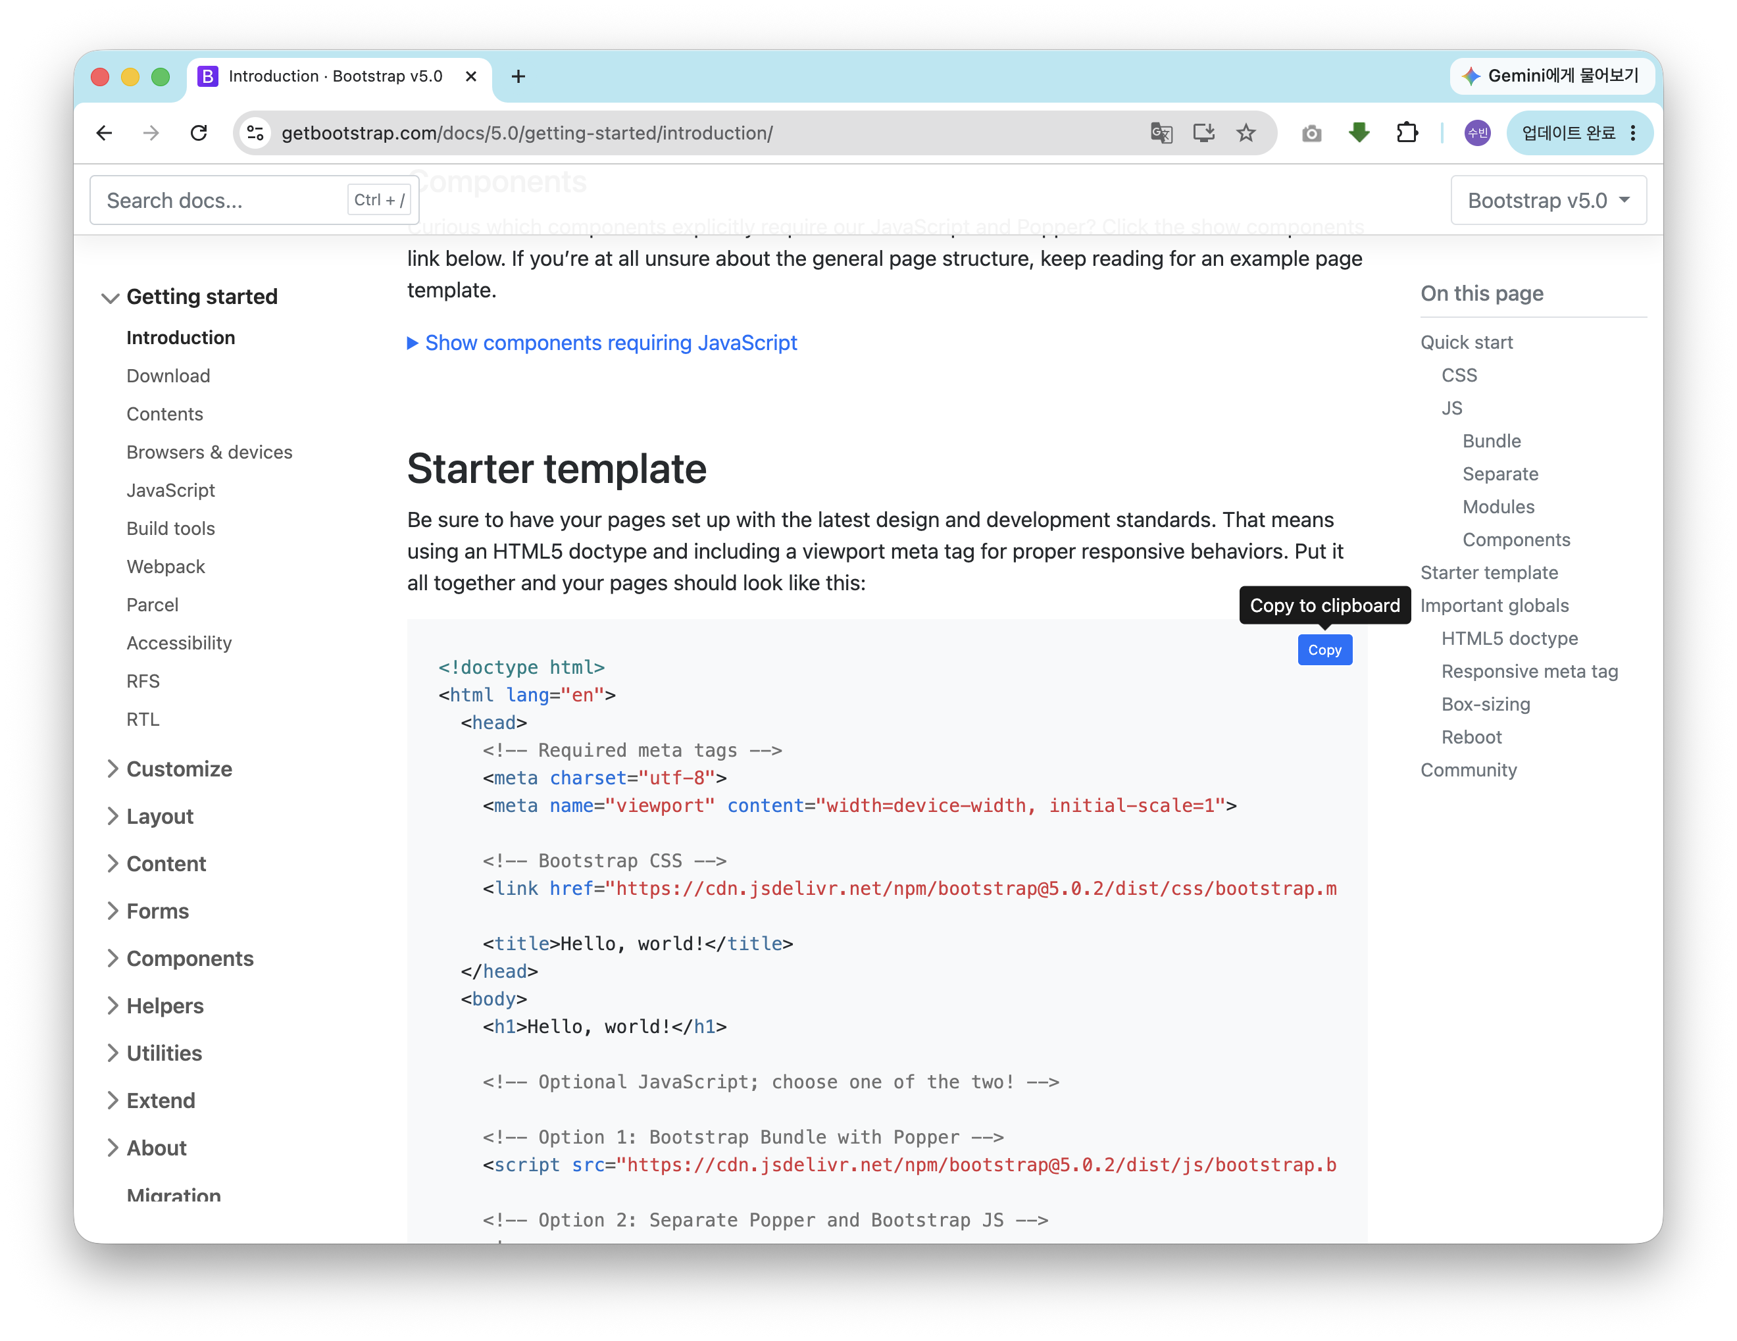Go to Browsers & devices page
This screenshot has width=1737, height=1341.
[209, 453]
